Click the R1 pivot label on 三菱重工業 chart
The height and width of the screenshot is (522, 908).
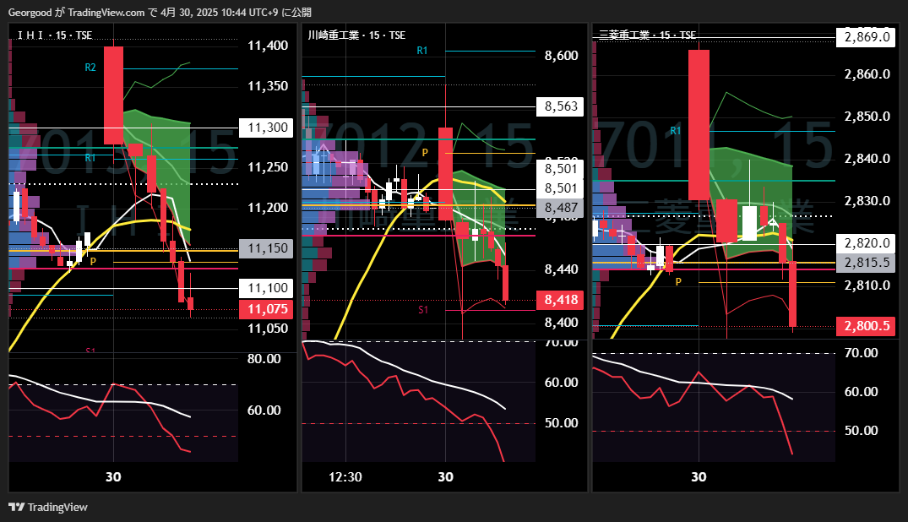(675, 131)
